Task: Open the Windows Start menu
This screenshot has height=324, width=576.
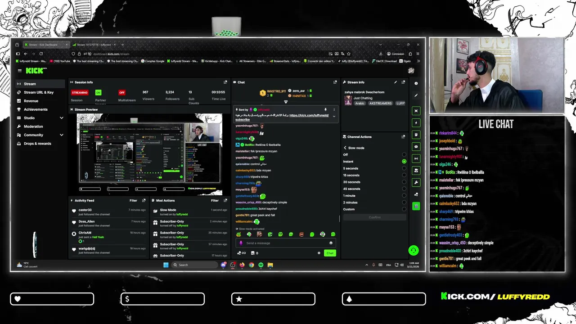Action: 166,265
